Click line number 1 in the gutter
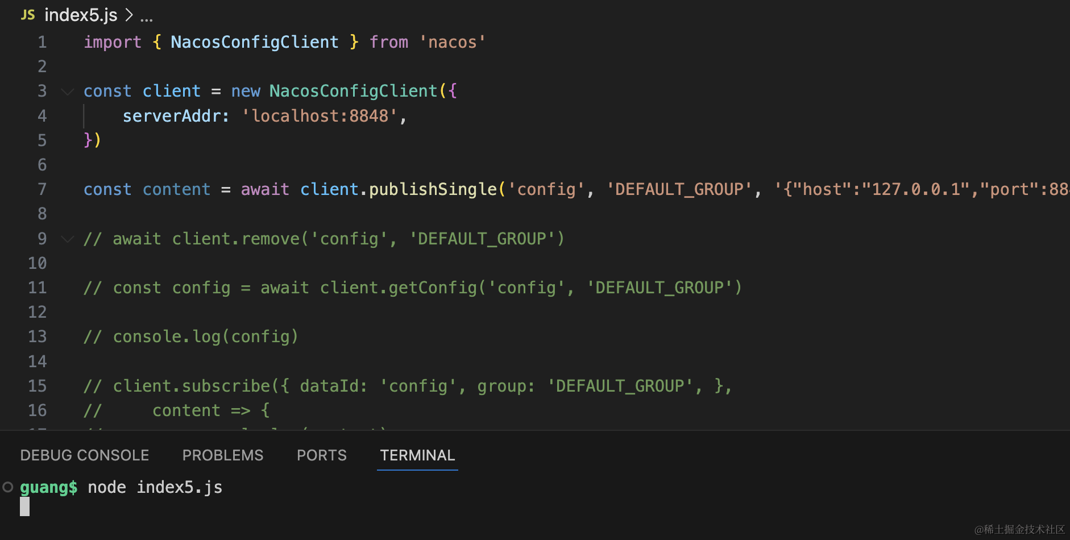Screen dimensions: 1070x540 [x=42, y=42]
